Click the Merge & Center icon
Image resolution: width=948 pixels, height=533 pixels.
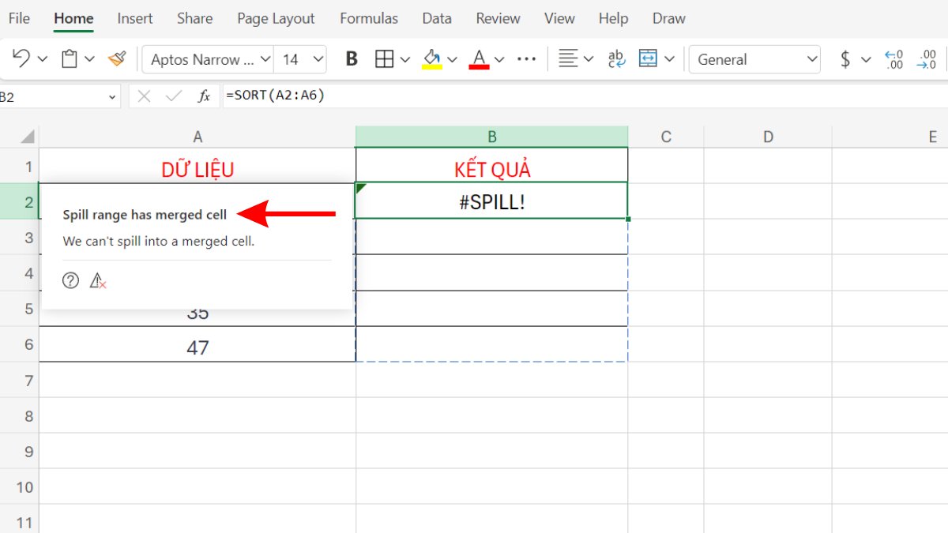(649, 59)
